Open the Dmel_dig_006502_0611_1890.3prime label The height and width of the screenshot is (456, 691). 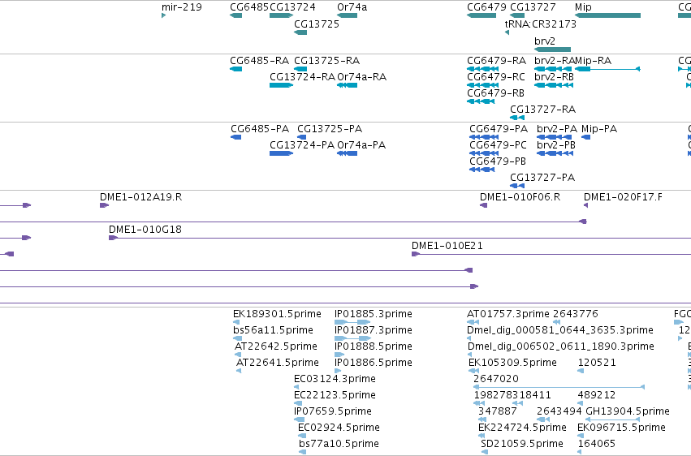point(561,346)
